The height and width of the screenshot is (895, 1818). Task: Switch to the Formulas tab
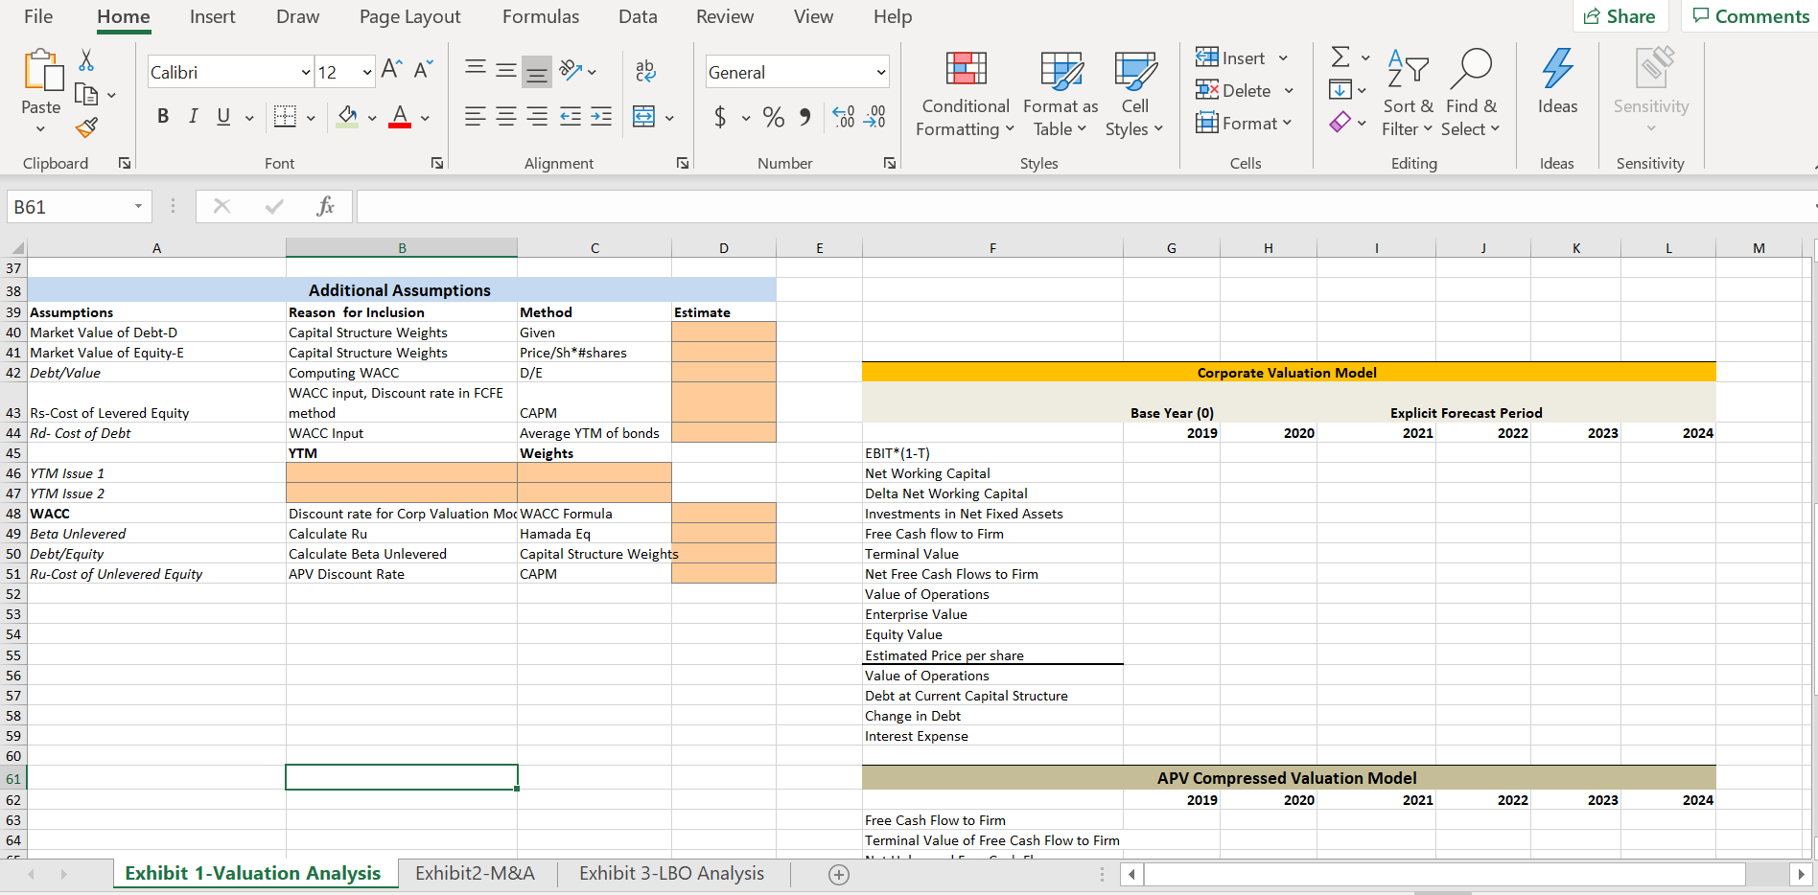tap(541, 16)
